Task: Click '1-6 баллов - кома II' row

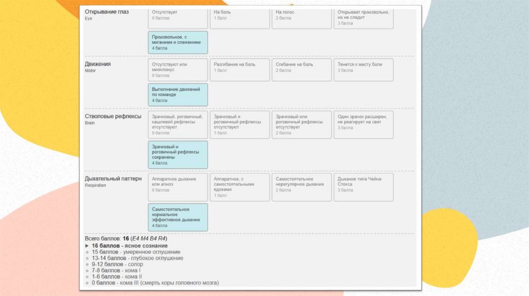Action: pos(117,276)
